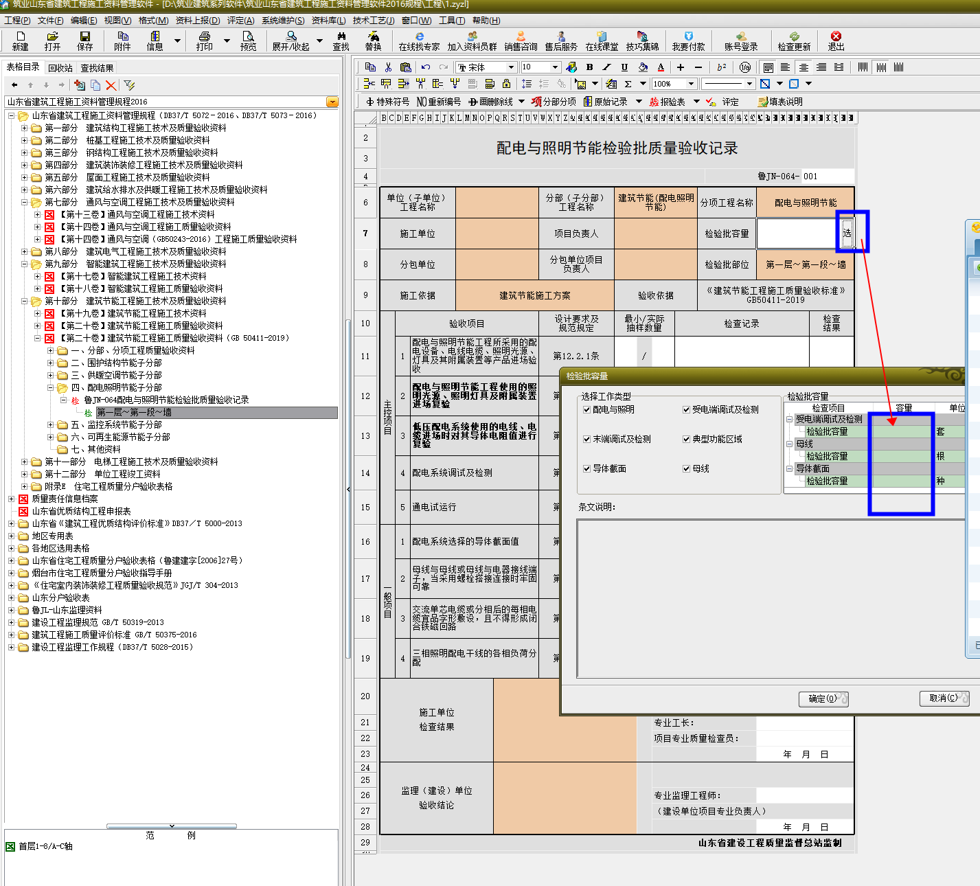Collapse 受电端调试及检测 group in dialog grid

[790, 419]
